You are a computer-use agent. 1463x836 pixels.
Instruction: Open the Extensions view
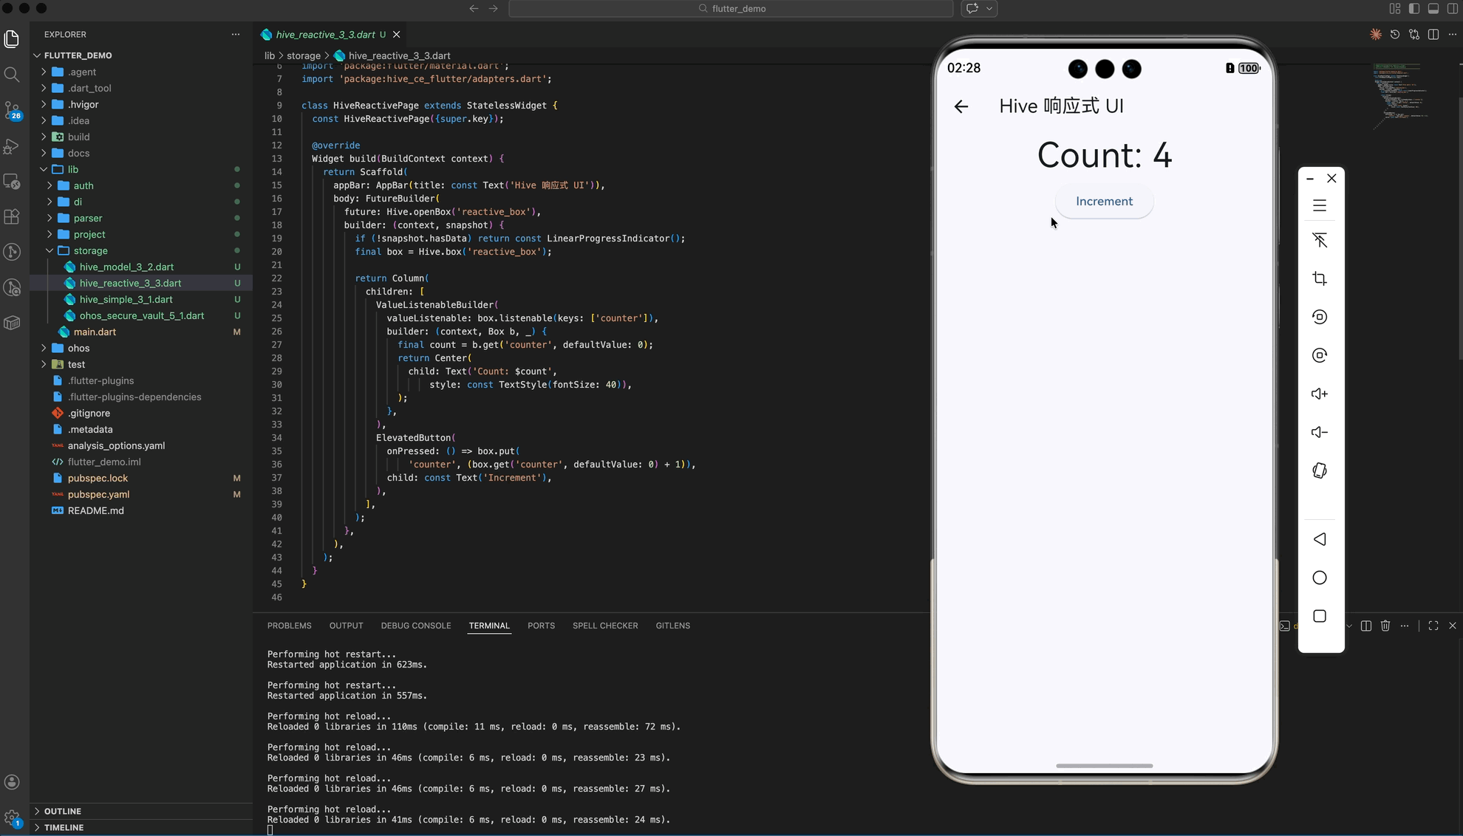[x=12, y=217]
